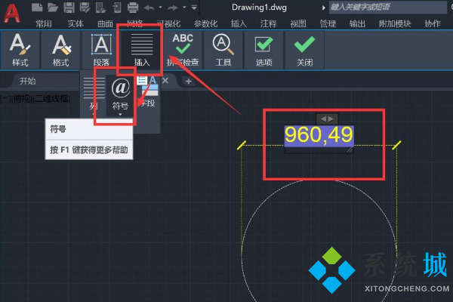This screenshot has height=302, width=453.
Task: Click the 列 (Columns) button
Action: click(x=94, y=97)
